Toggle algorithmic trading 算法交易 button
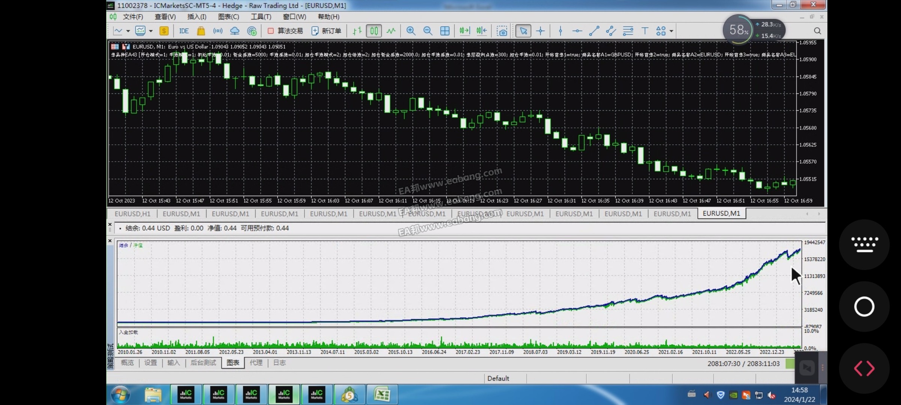Screen dimensions: 901x405 (286, 31)
